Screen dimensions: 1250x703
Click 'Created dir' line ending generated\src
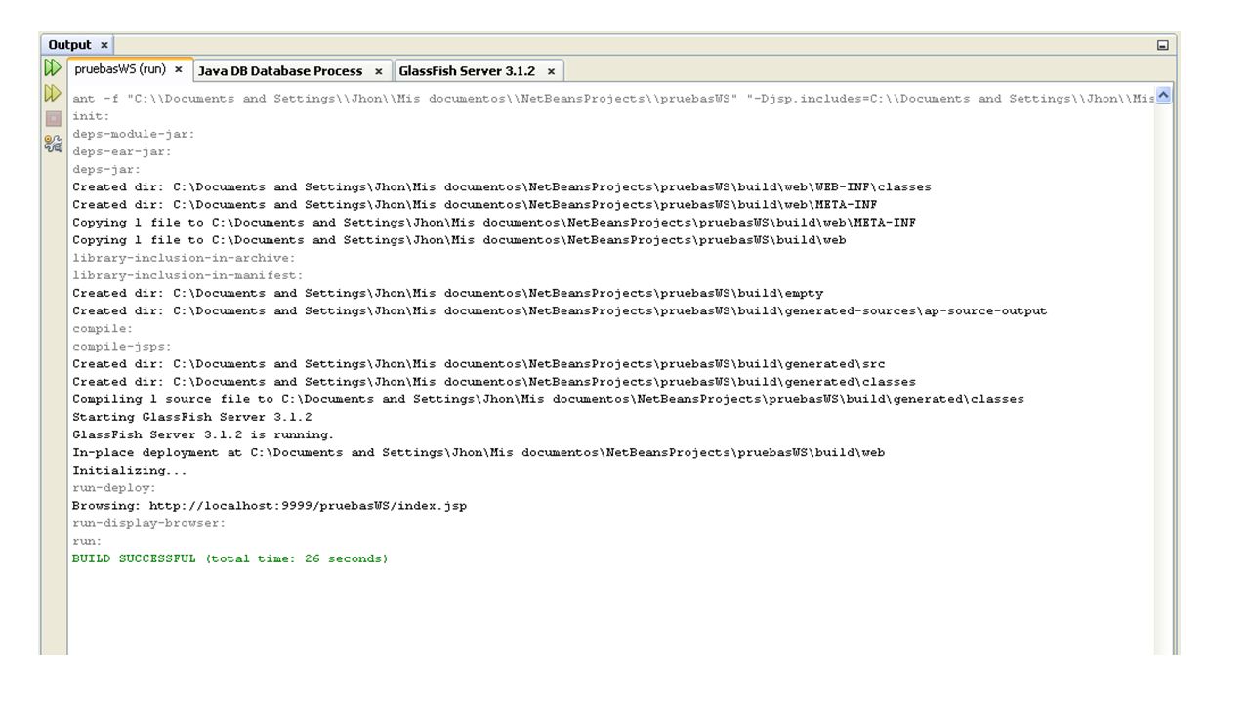479,363
